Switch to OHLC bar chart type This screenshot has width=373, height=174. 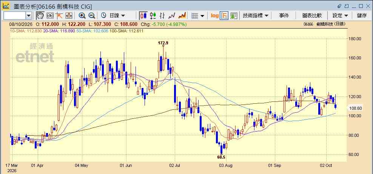coord(162,16)
